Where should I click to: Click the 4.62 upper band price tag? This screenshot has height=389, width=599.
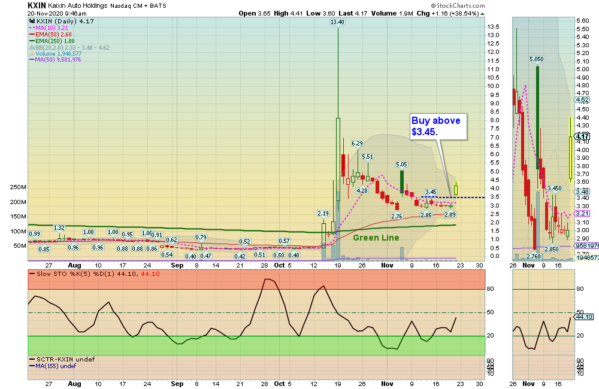[x=582, y=100]
